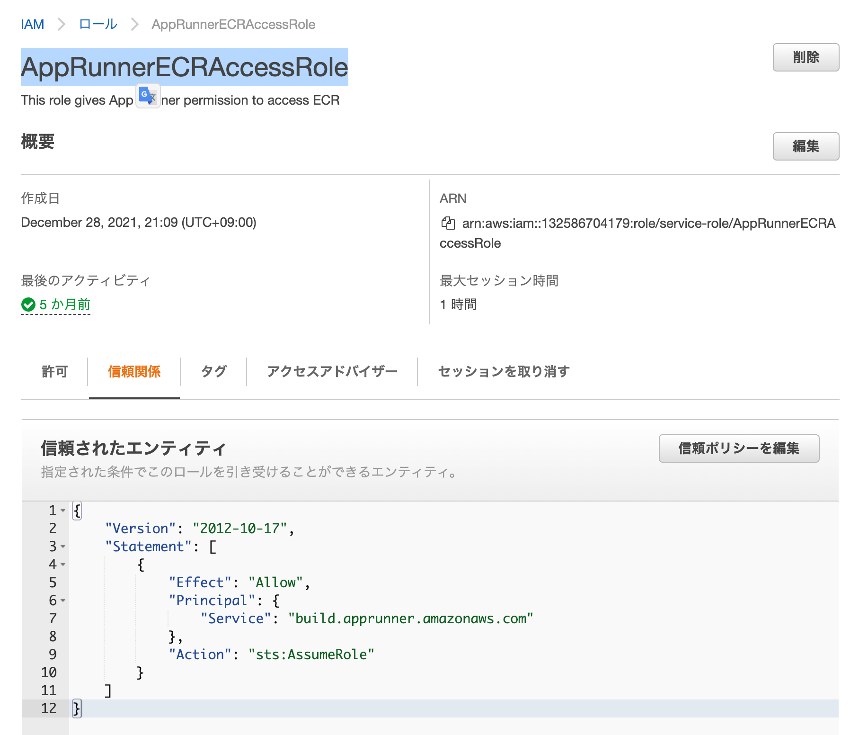Click the ARN value text

coord(638,233)
